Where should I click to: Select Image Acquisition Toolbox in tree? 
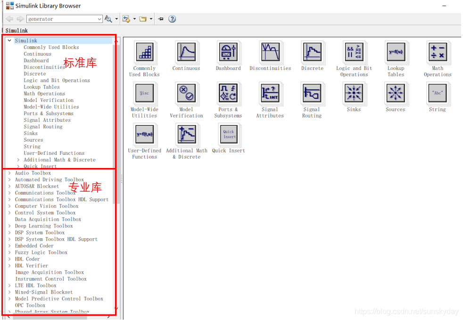click(50, 272)
